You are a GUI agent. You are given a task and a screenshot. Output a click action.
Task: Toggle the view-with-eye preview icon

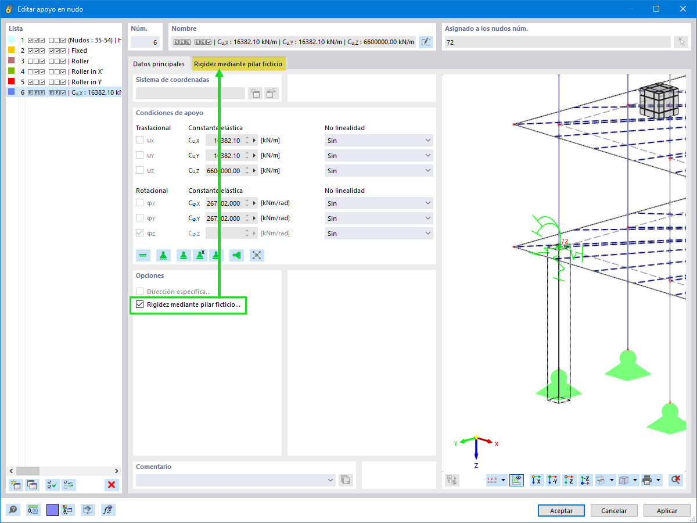(x=516, y=480)
